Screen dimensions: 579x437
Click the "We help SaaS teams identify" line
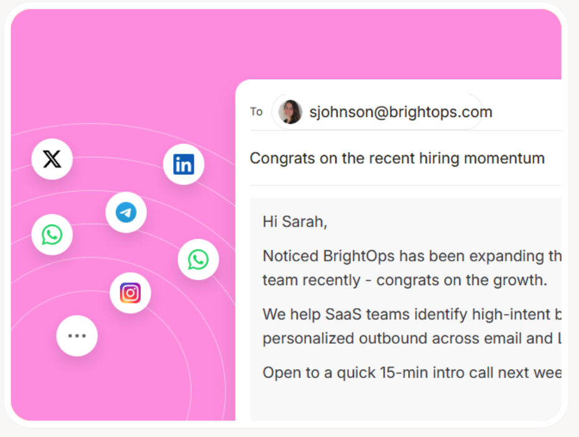412,314
